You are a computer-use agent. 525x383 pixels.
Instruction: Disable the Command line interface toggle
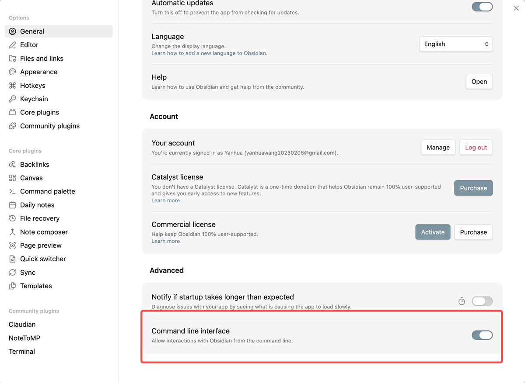click(x=482, y=335)
